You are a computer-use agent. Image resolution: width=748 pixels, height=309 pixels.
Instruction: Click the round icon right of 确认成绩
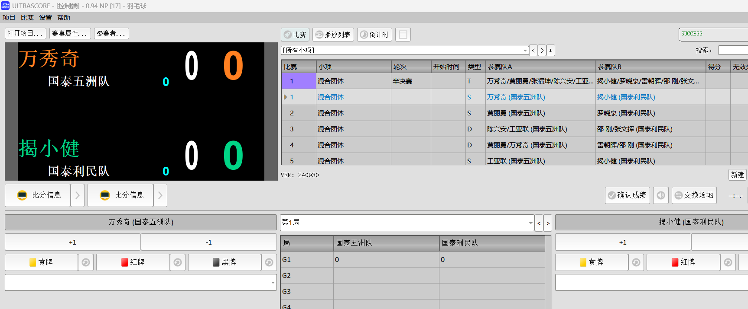point(660,195)
